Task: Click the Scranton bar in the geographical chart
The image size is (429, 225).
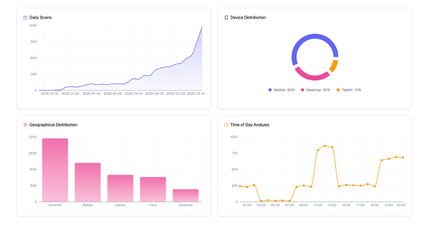Action: click(55, 170)
